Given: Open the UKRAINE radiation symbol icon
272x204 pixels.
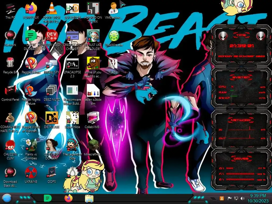Looking at the screenshot, I should [31, 173].
